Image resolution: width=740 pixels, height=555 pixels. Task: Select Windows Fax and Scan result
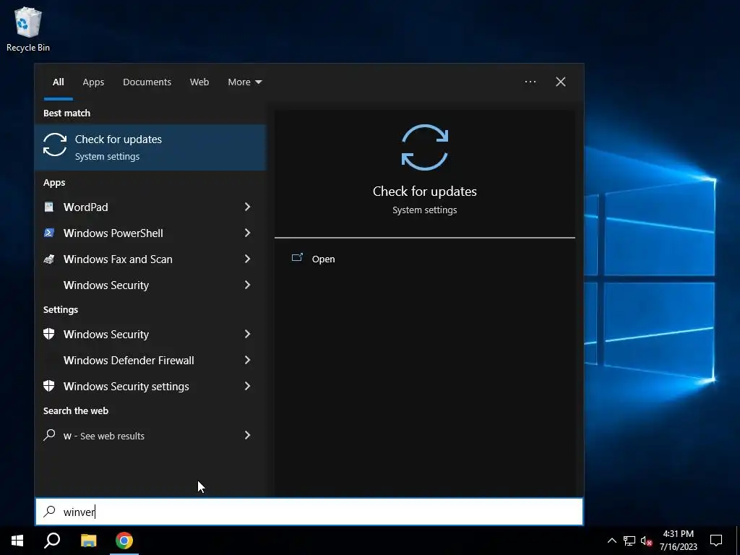click(x=150, y=259)
